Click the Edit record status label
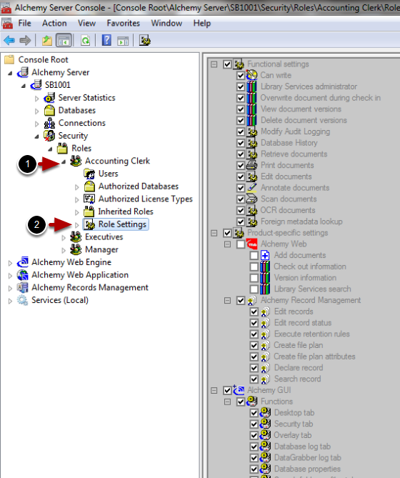Viewport: 400px width, 478px height. [x=303, y=323]
